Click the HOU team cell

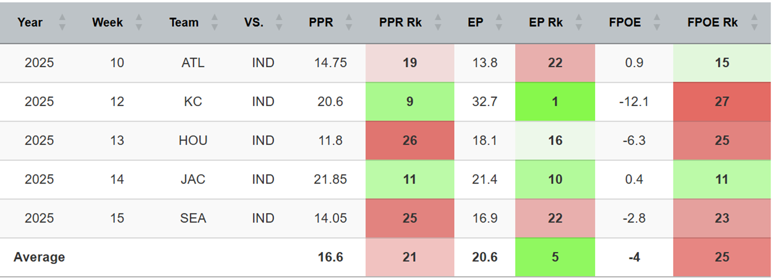point(194,141)
